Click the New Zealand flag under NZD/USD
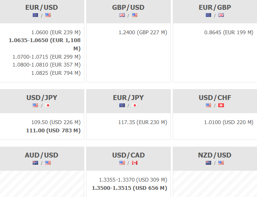257x197 pixels. point(208,163)
